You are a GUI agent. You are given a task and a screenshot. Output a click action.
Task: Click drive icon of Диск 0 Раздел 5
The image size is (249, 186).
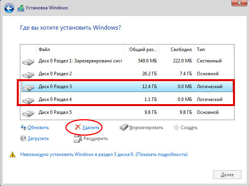[28, 113]
